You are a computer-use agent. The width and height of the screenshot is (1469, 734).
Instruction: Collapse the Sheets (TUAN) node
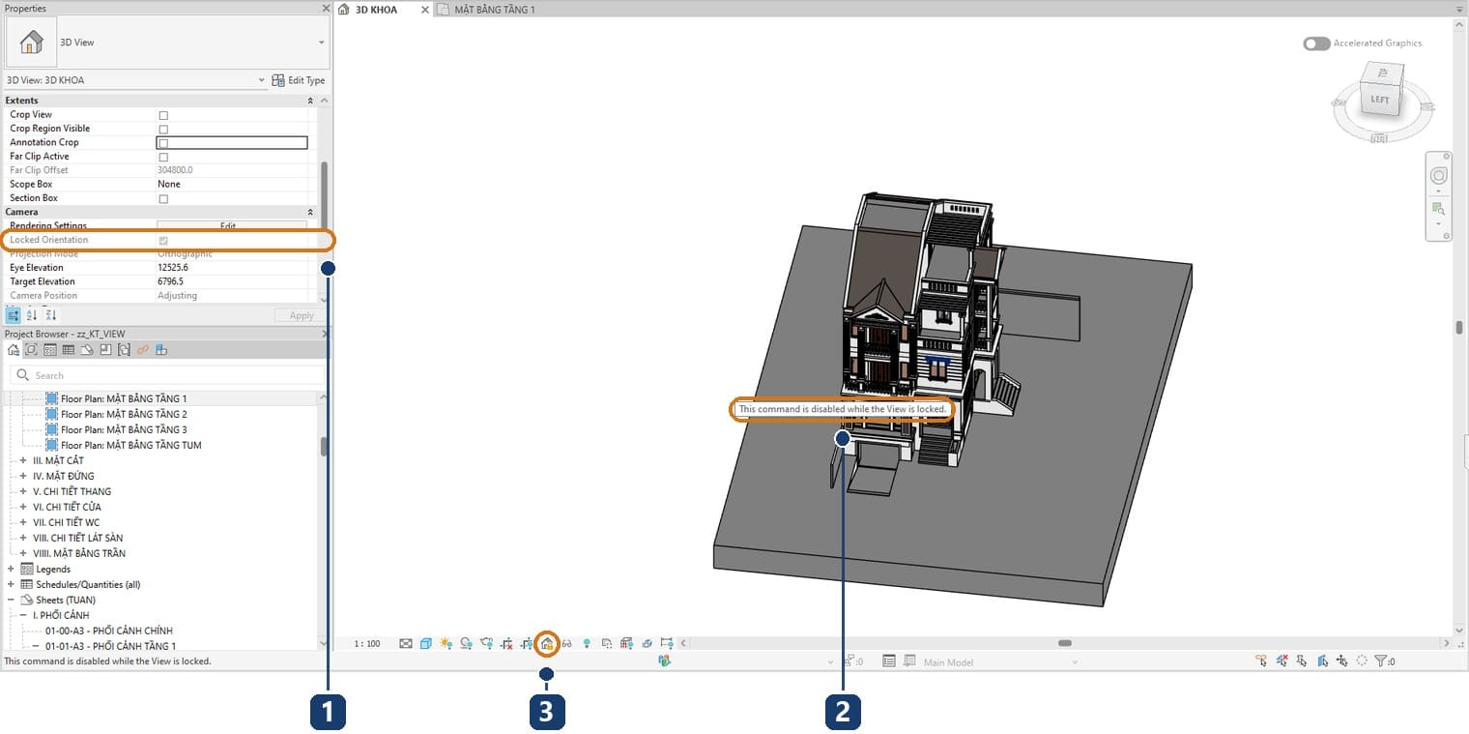point(11,600)
